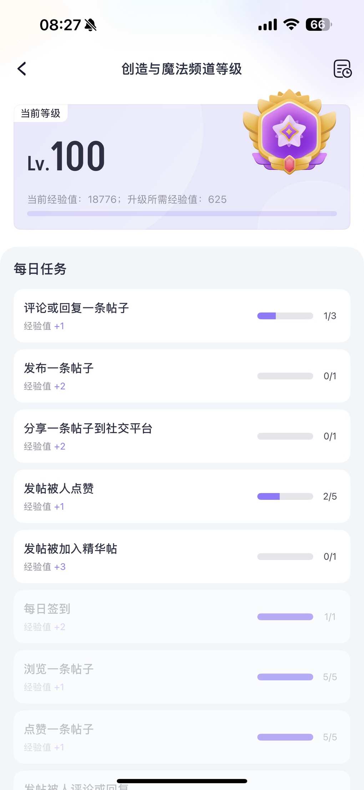Open the 发布一条帖子 task
364x790 pixels.
point(182,376)
